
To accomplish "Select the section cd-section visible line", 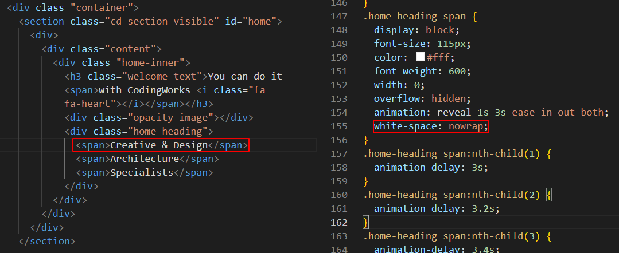I will 150,21.
